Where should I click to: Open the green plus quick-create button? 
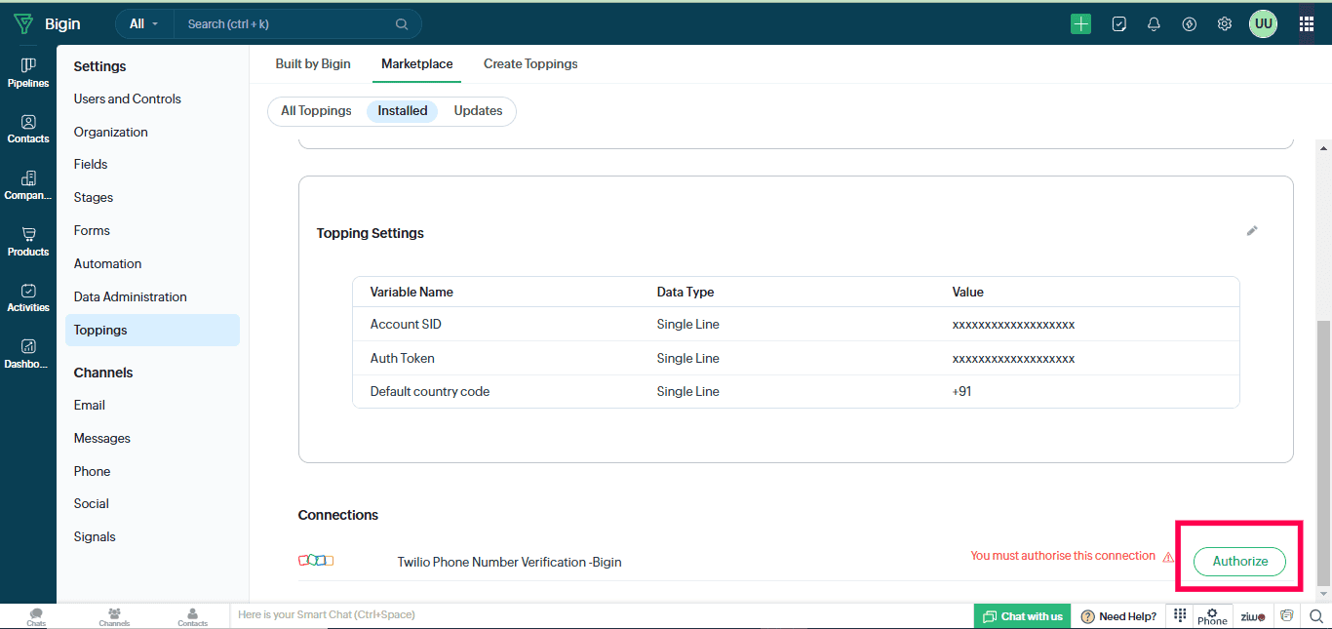tap(1080, 24)
